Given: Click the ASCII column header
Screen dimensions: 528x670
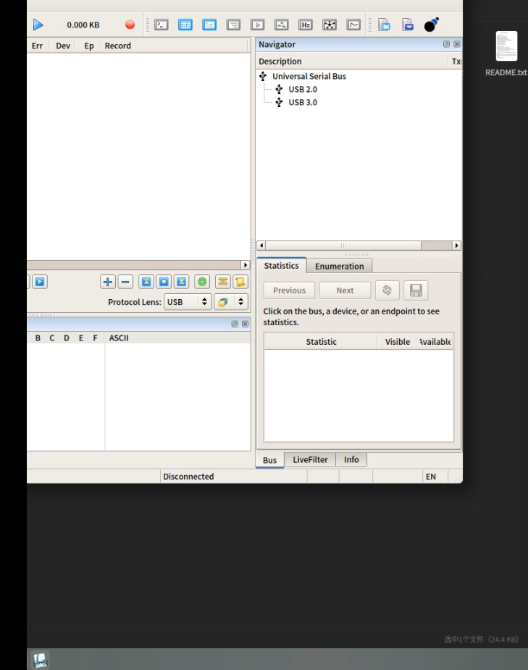Looking at the screenshot, I should [x=119, y=338].
